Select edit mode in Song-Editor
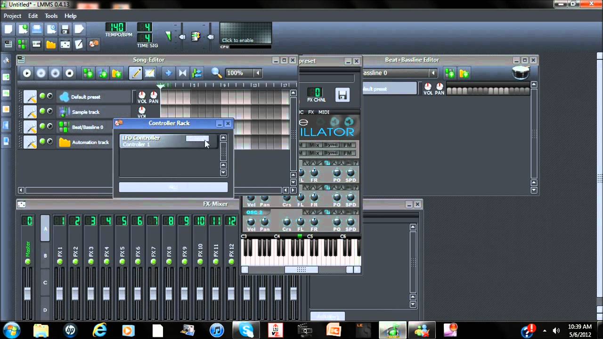The image size is (603, 339). pos(150,73)
